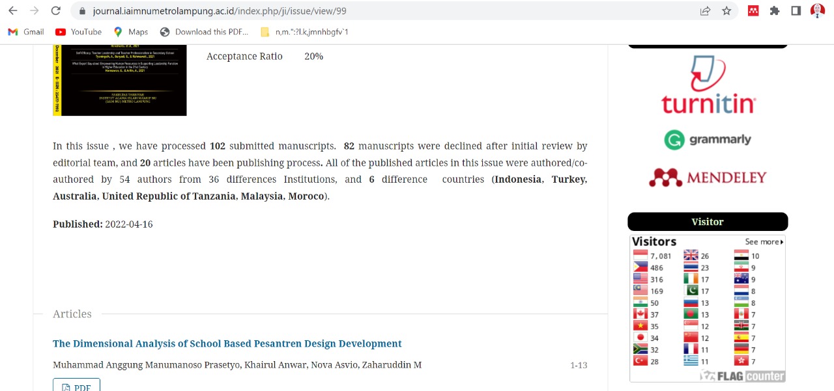Open the Gmail bookmark
This screenshot has width=834, height=391.
pos(26,32)
